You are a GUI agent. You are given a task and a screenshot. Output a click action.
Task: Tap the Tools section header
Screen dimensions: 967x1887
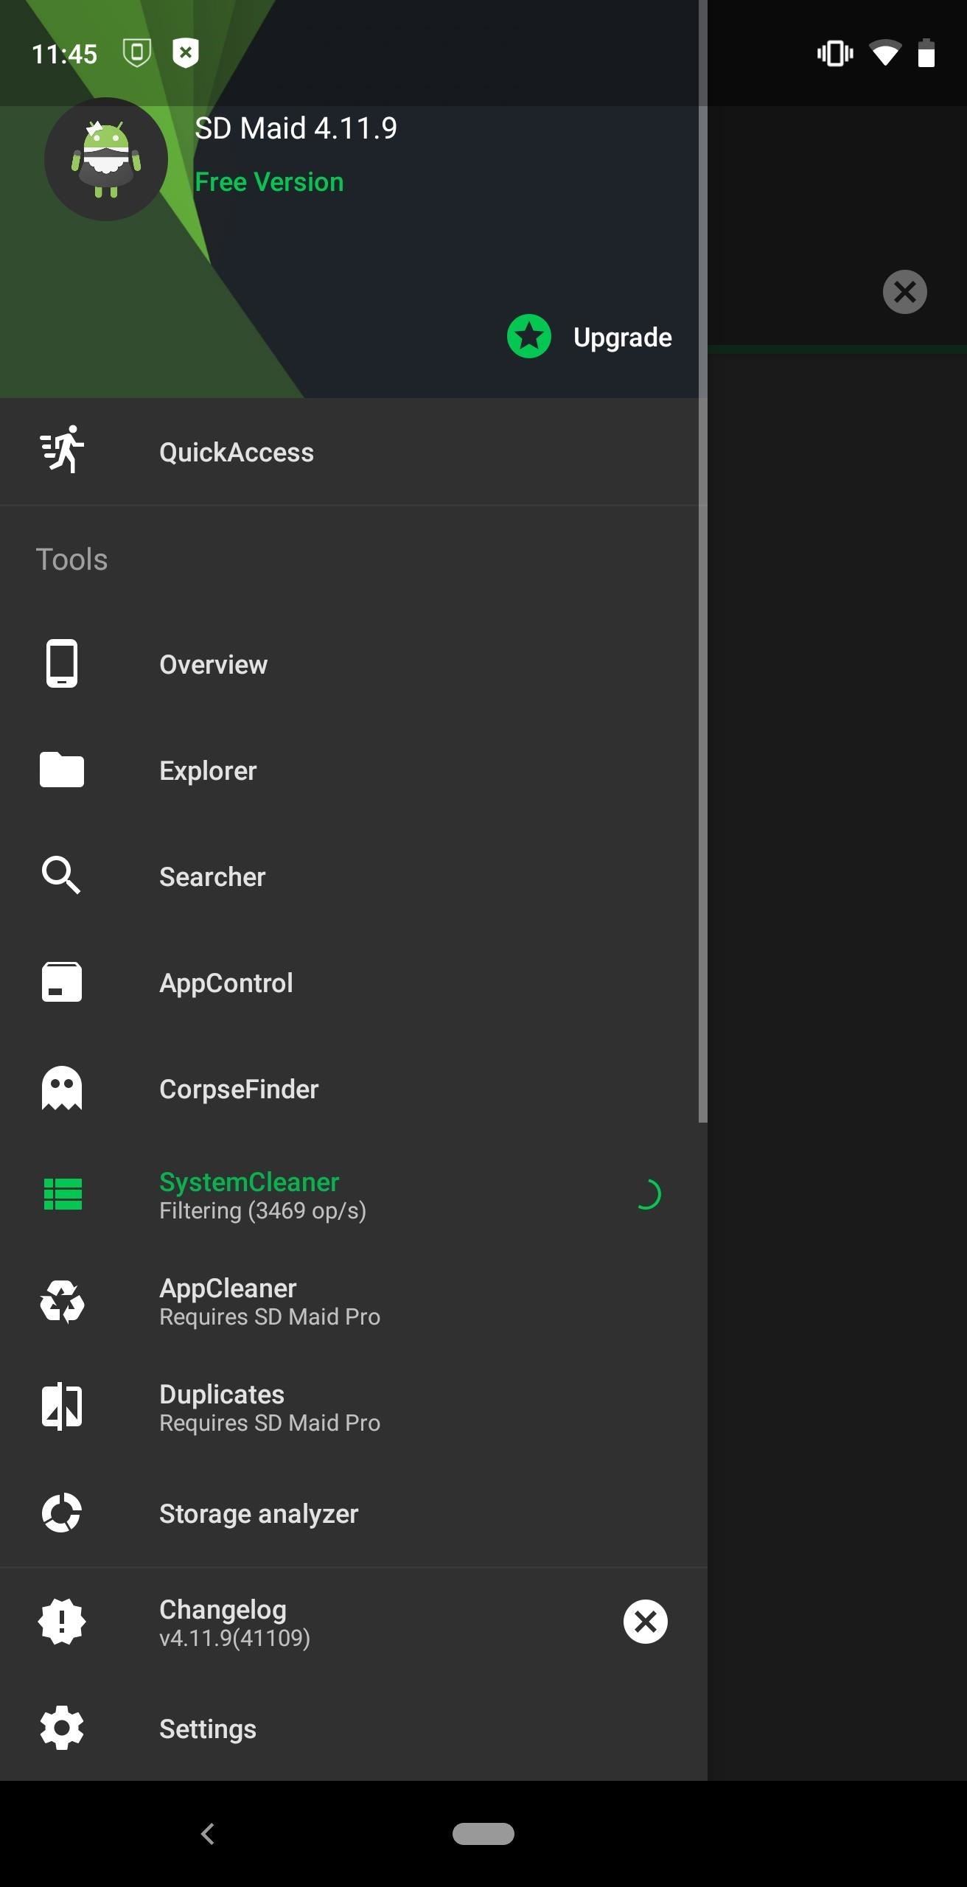tap(71, 559)
